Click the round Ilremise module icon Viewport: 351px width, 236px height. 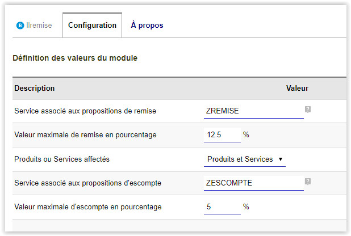(20, 26)
